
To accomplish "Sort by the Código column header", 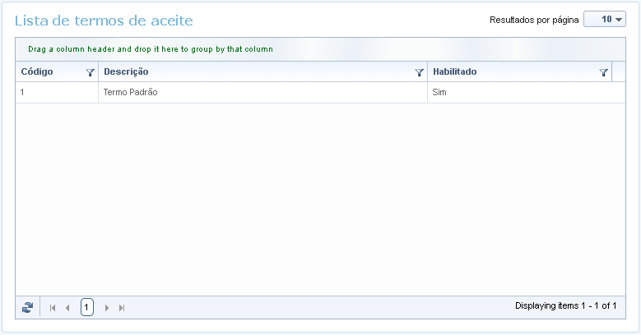I will 37,72.
